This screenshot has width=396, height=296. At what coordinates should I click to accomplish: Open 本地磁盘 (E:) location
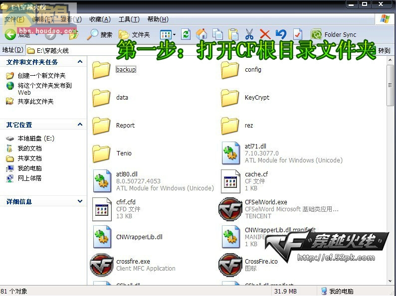[x=36, y=139]
